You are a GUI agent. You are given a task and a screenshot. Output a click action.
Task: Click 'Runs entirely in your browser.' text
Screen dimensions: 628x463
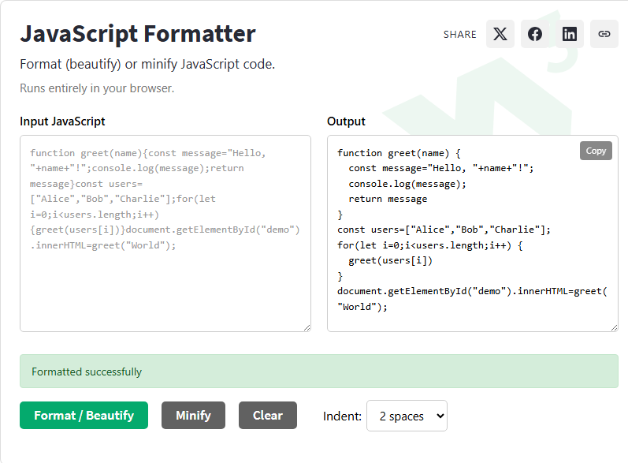(x=97, y=88)
